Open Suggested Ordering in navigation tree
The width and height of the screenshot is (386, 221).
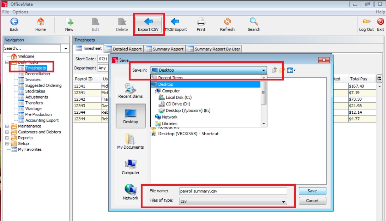pyautogui.click(x=43, y=85)
